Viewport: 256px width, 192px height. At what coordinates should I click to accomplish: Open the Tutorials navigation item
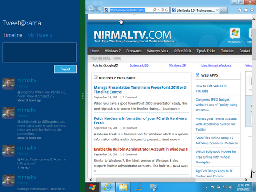(227, 51)
